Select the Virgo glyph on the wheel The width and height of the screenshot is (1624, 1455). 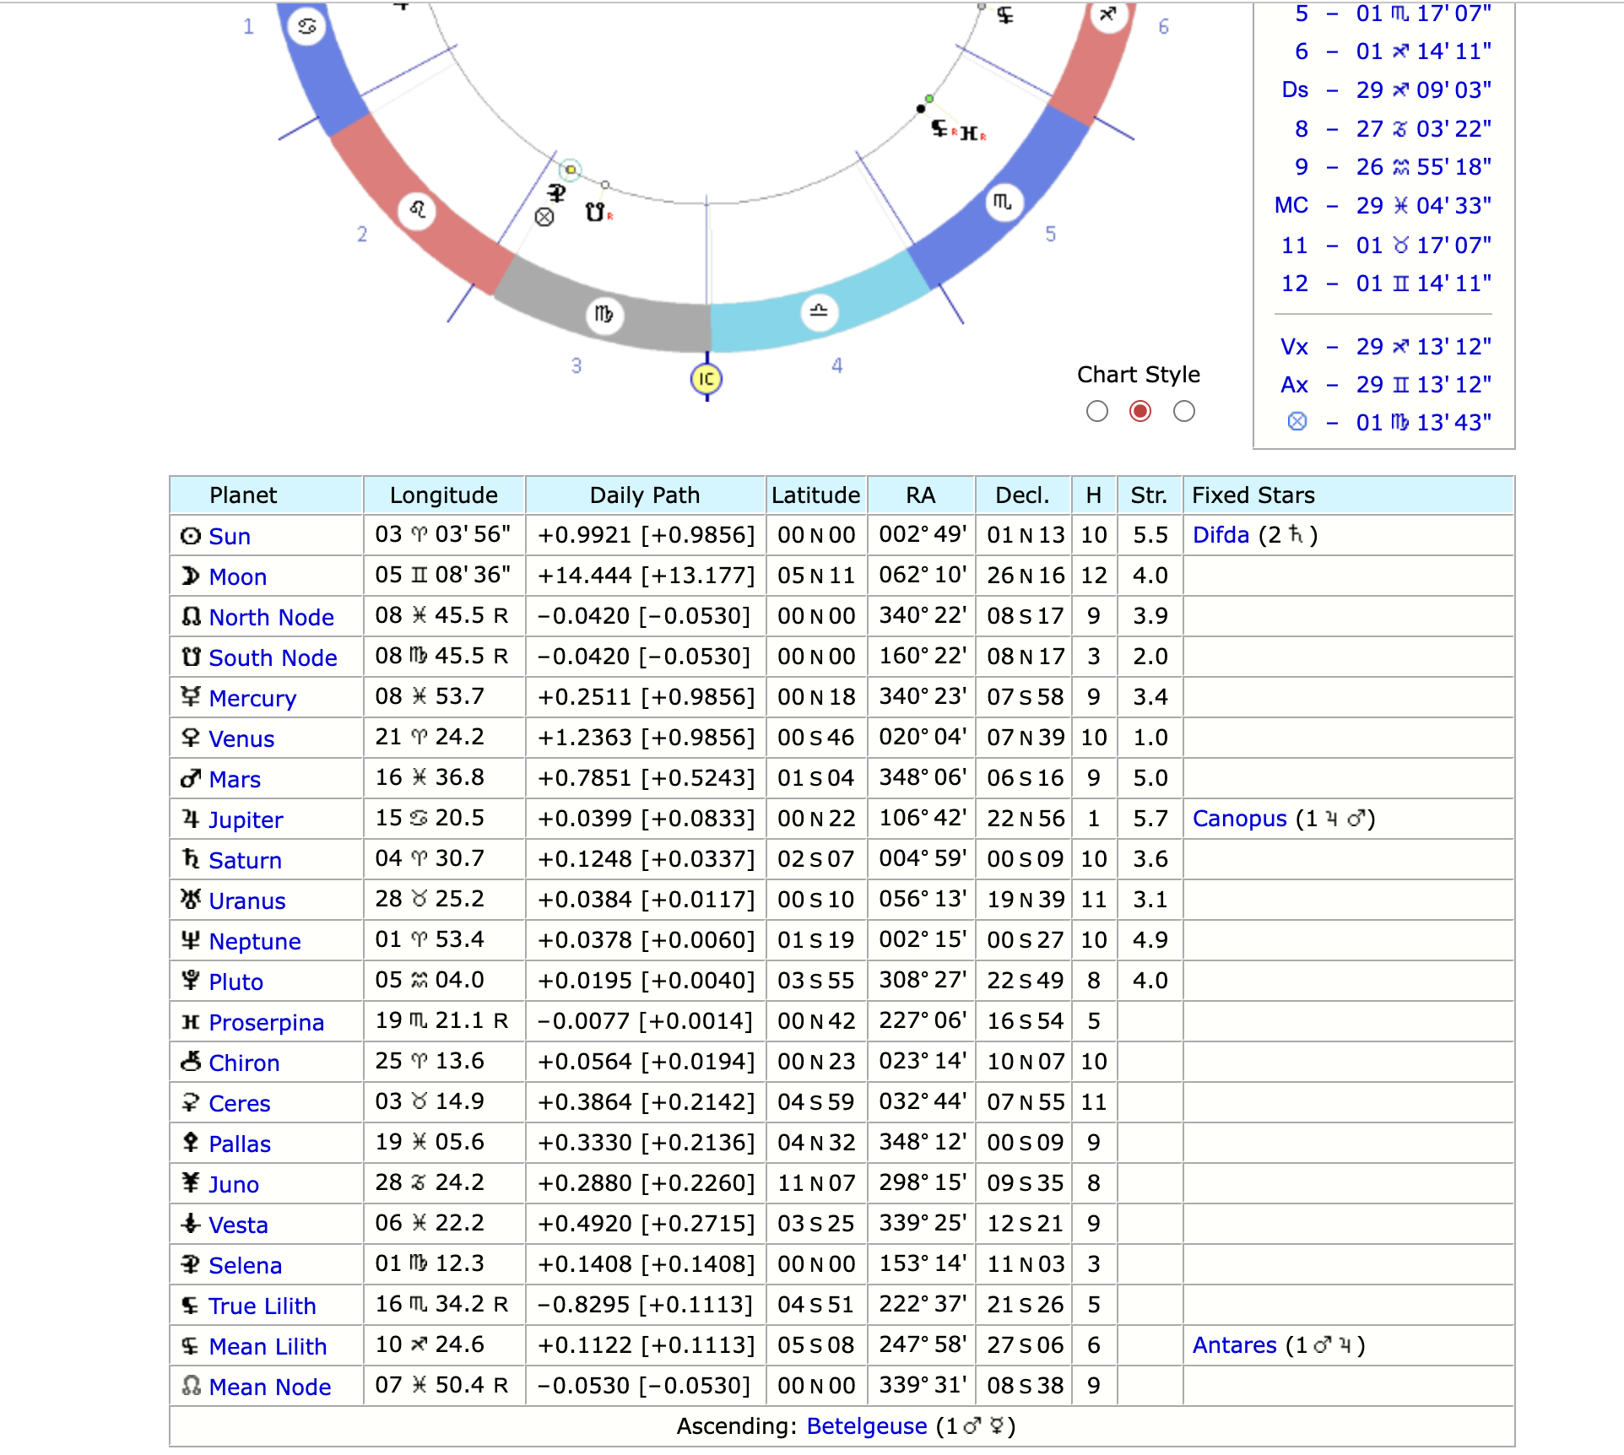603,316
